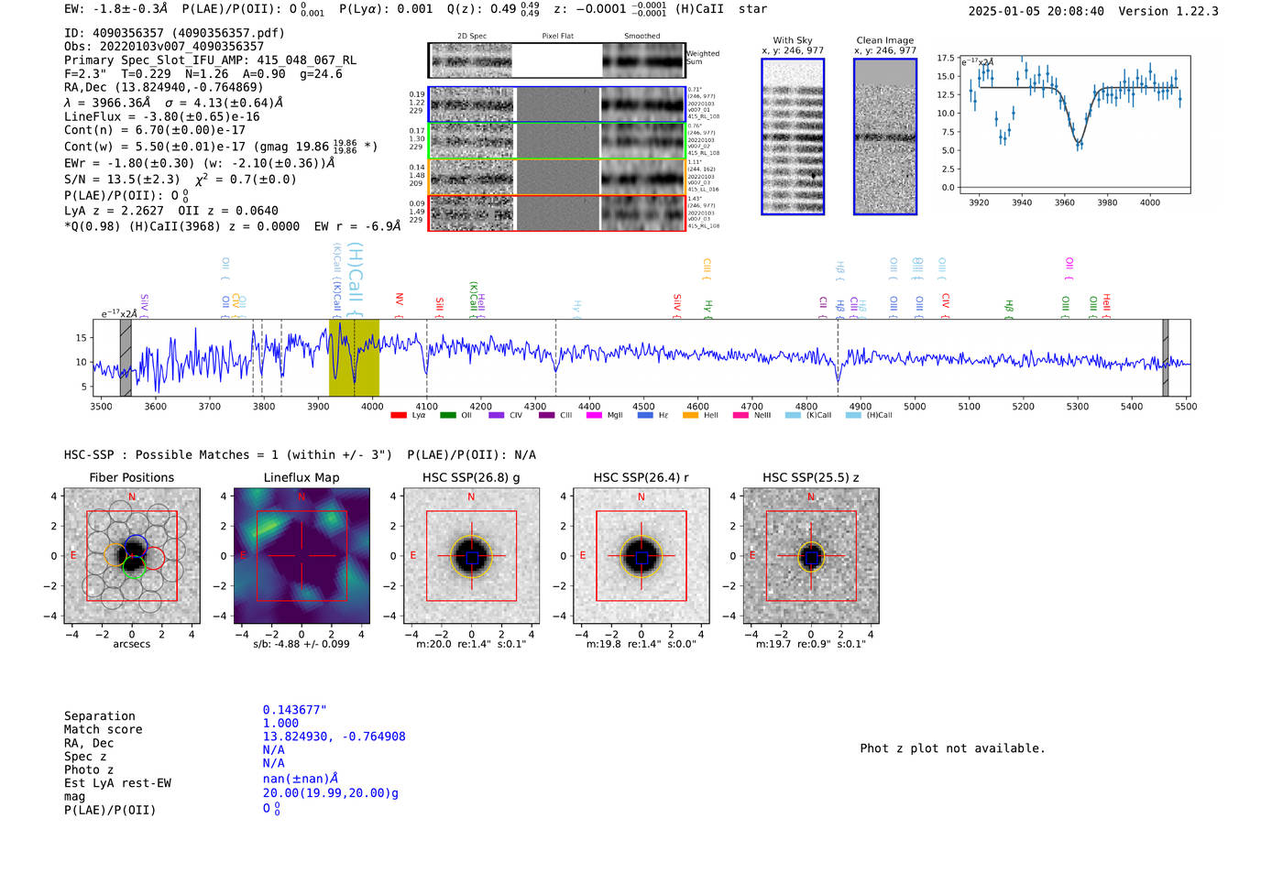Click the "s/b: -4.88 +/- 0.099" caption
Image resolution: width=1283 pixels, height=873 pixels.
coord(302,644)
